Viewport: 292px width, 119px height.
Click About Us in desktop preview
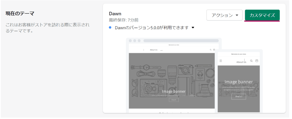(x=154, y=50)
